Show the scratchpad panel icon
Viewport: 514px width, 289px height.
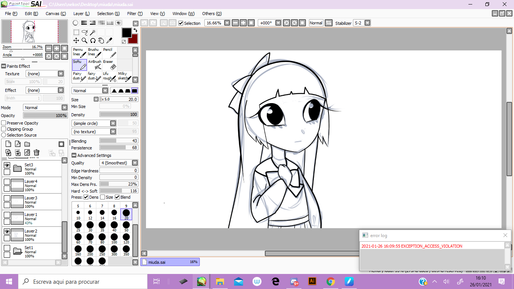click(119, 23)
